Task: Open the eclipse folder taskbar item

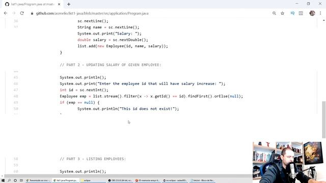Action: tap(93, 180)
